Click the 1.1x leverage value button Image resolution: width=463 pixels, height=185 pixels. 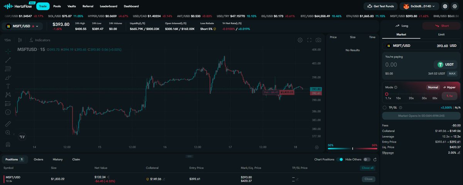click(449, 96)
